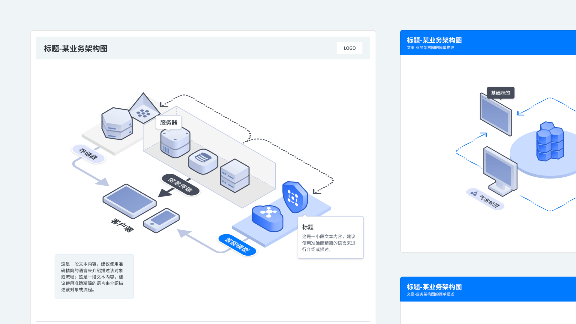The height and width of the screenshot is (324, 576).
Task: Click the blue dotted arrowhead beside flat panel
Action: (x=520, y=113)
